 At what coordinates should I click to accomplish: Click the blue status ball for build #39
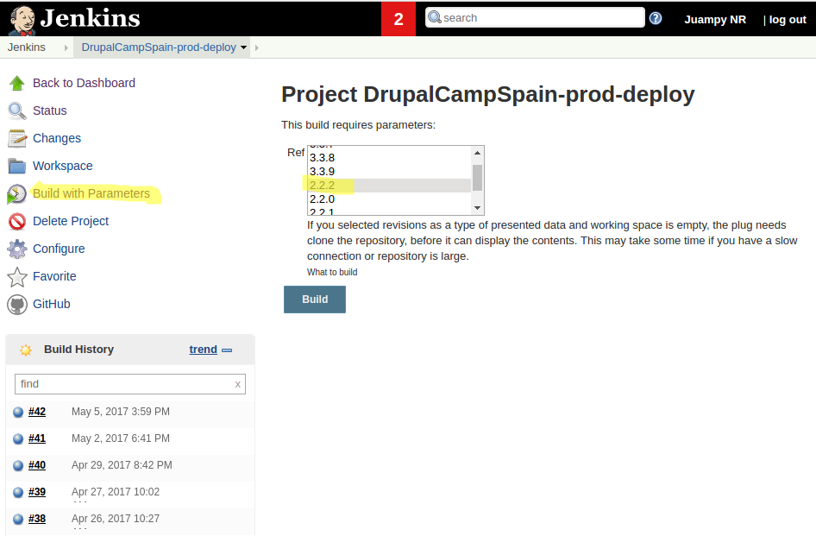[x=18, y=492]
